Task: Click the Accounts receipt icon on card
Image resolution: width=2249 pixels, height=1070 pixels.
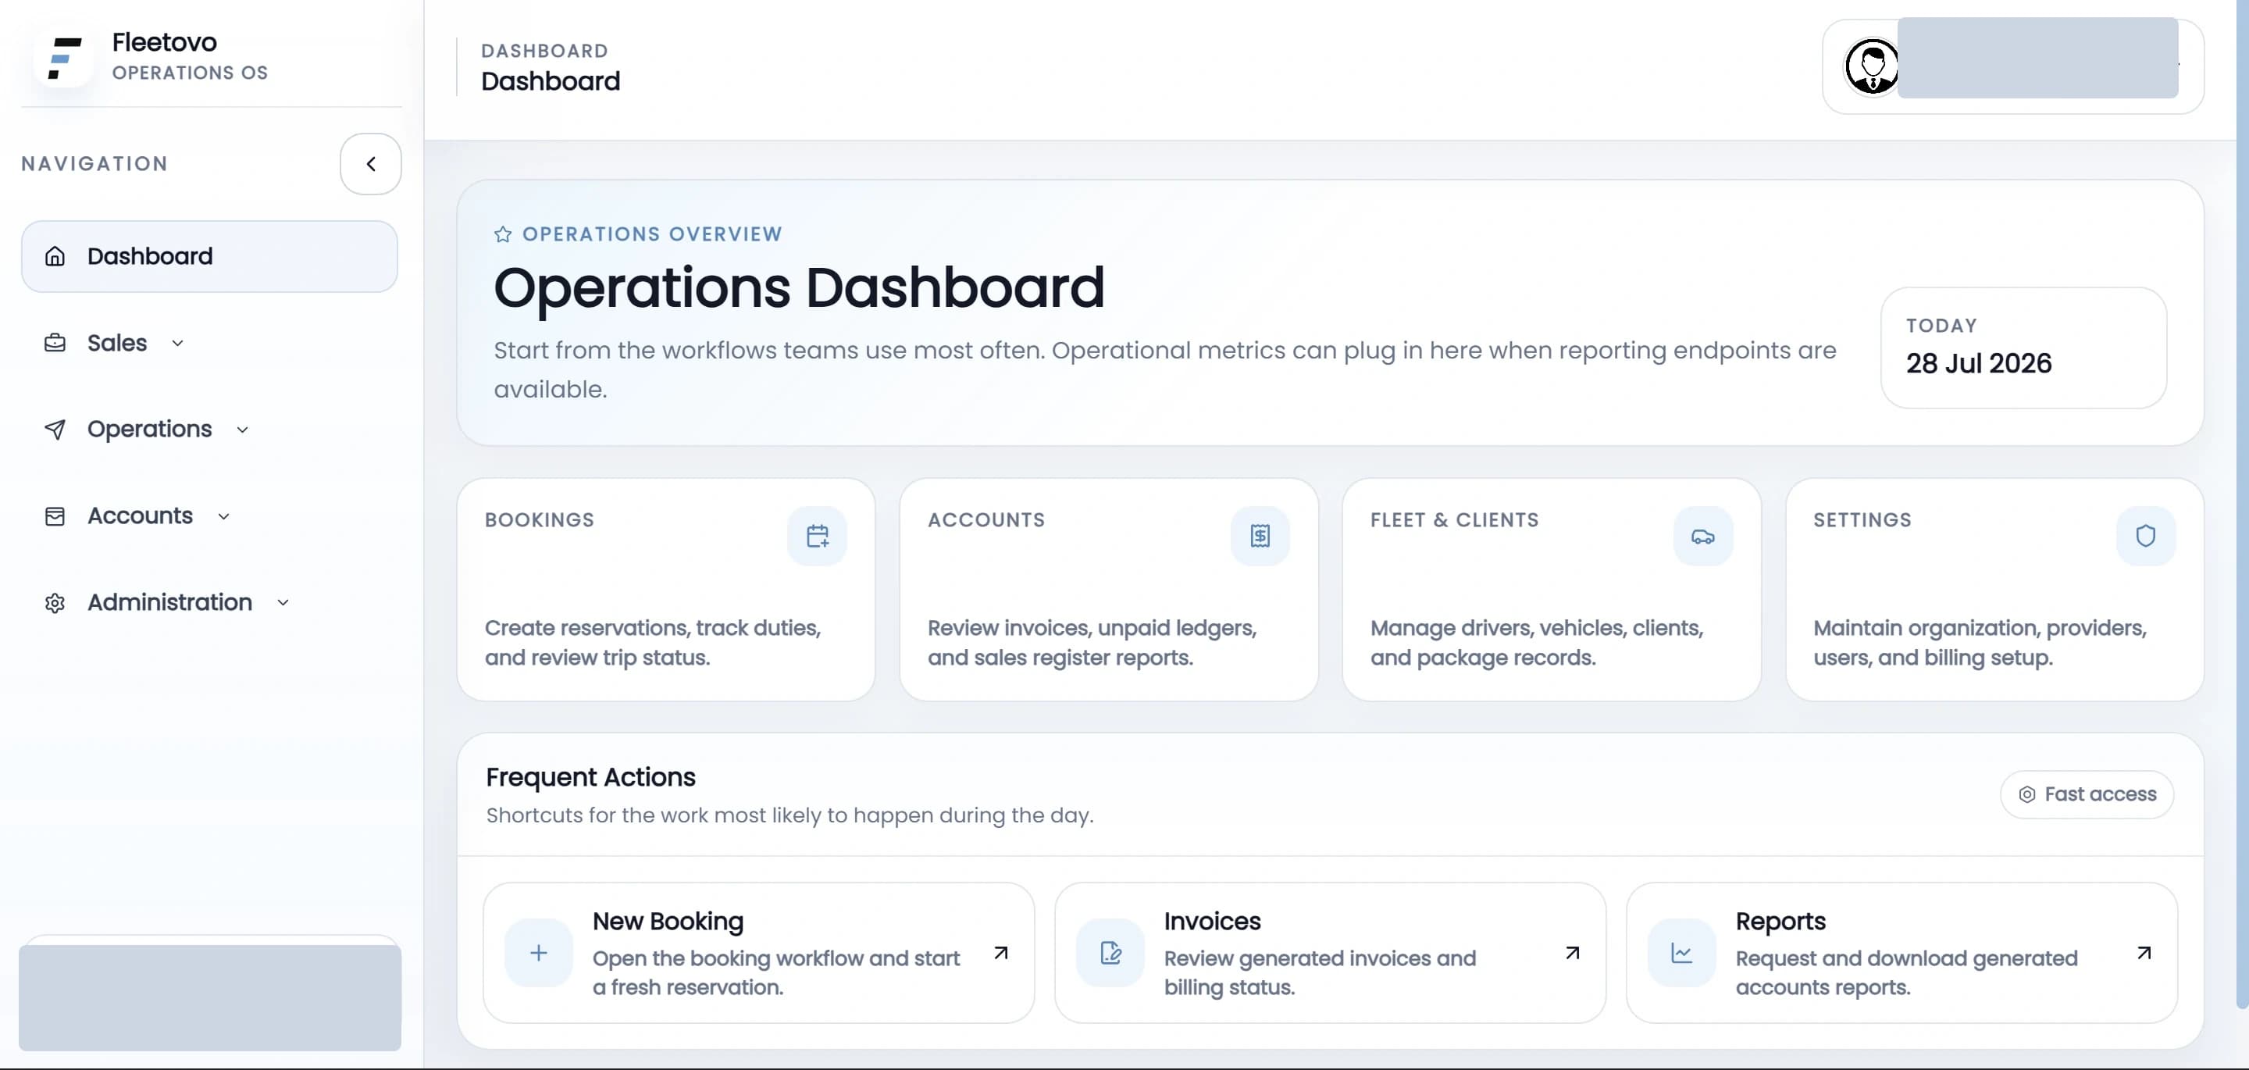Action: (1260, 537)
